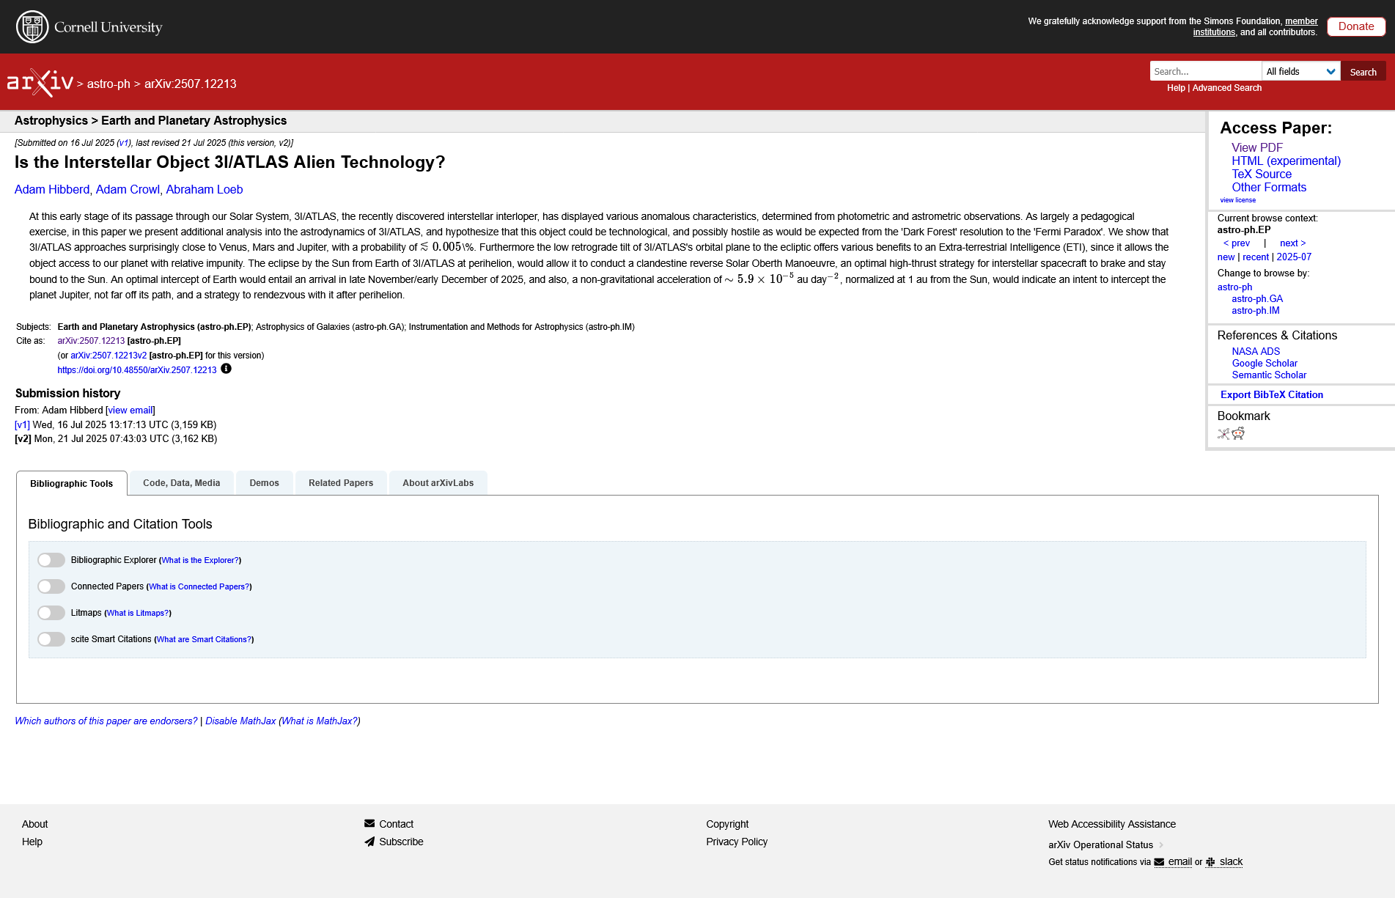Click the DOI info icon
The width and height of the screenshot is (1395, 898).
pos(226,369)
